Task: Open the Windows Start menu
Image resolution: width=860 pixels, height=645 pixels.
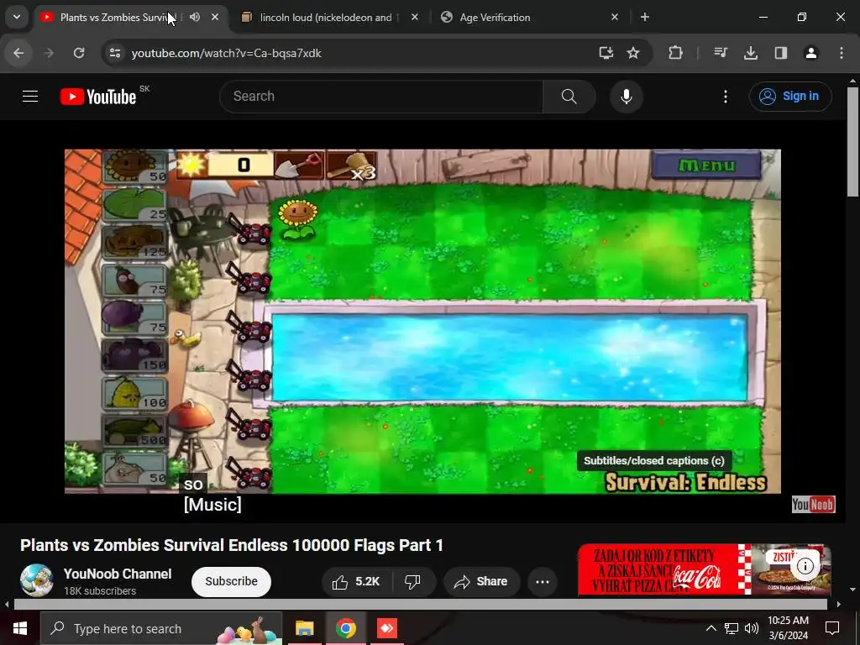Action: pyautogui.click(x=20, y=628)
